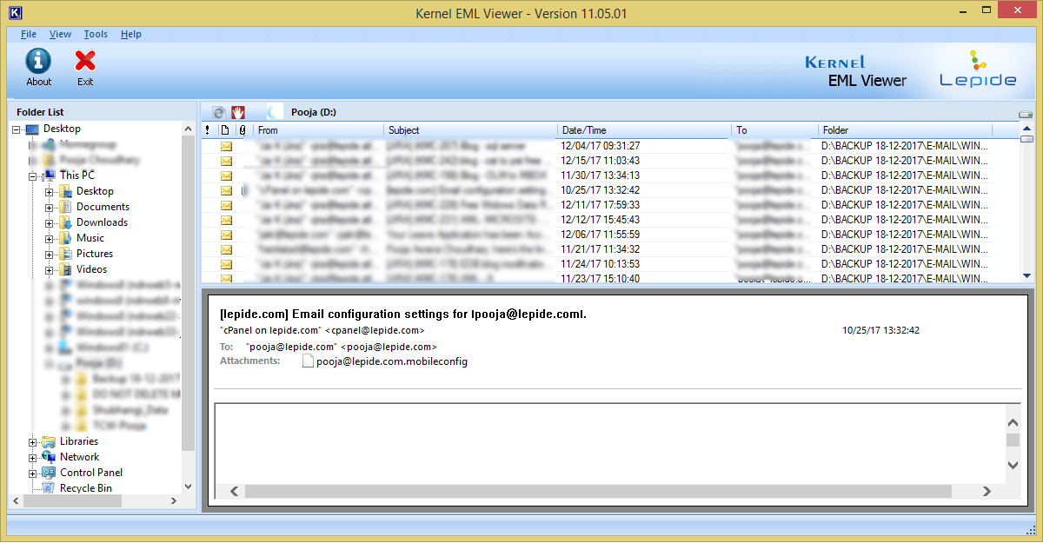Click the folder list's vertical scrollbar thumb
The image size is (1043, 543).
coord(189,293)
